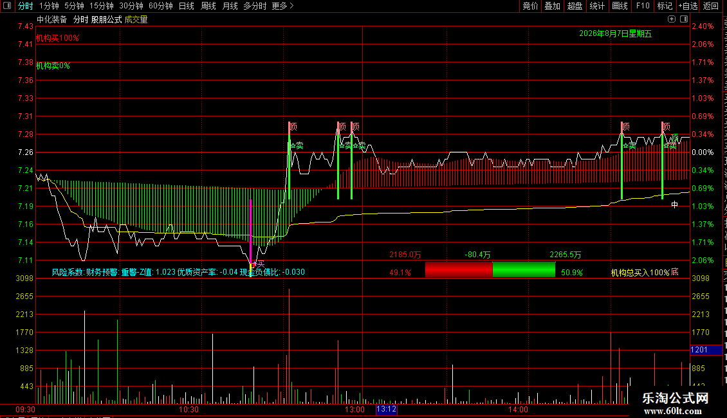Click the 标记 mark button
727x418 pixels.
click(x=665, y=6)
